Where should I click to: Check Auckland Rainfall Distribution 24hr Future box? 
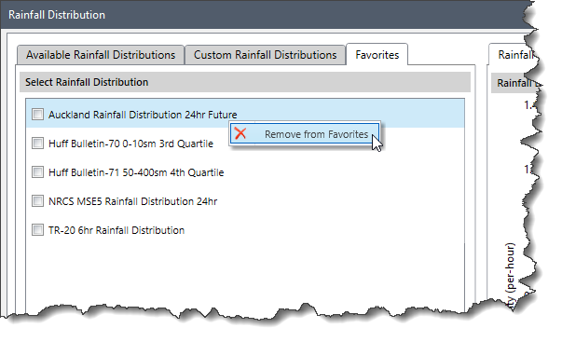[37, 115]
